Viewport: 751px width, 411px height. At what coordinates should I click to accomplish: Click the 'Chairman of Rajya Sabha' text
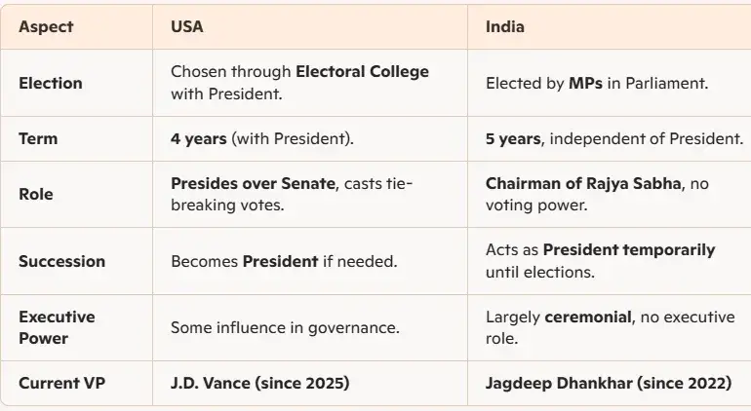[583, 183]
